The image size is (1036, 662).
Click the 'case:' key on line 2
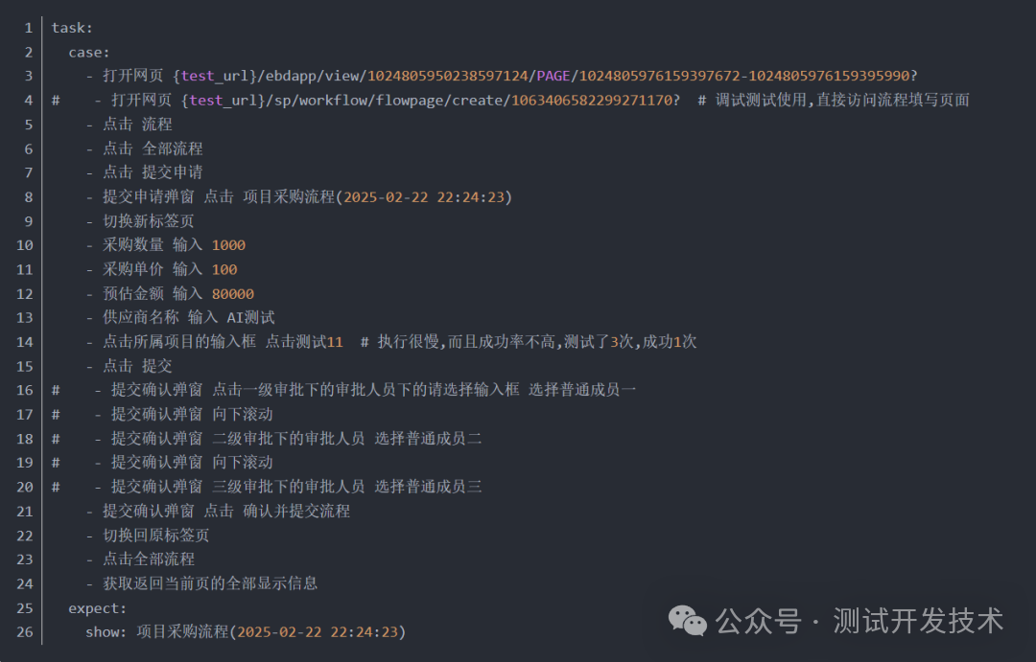pyautogui.click(x=89, y=52)
